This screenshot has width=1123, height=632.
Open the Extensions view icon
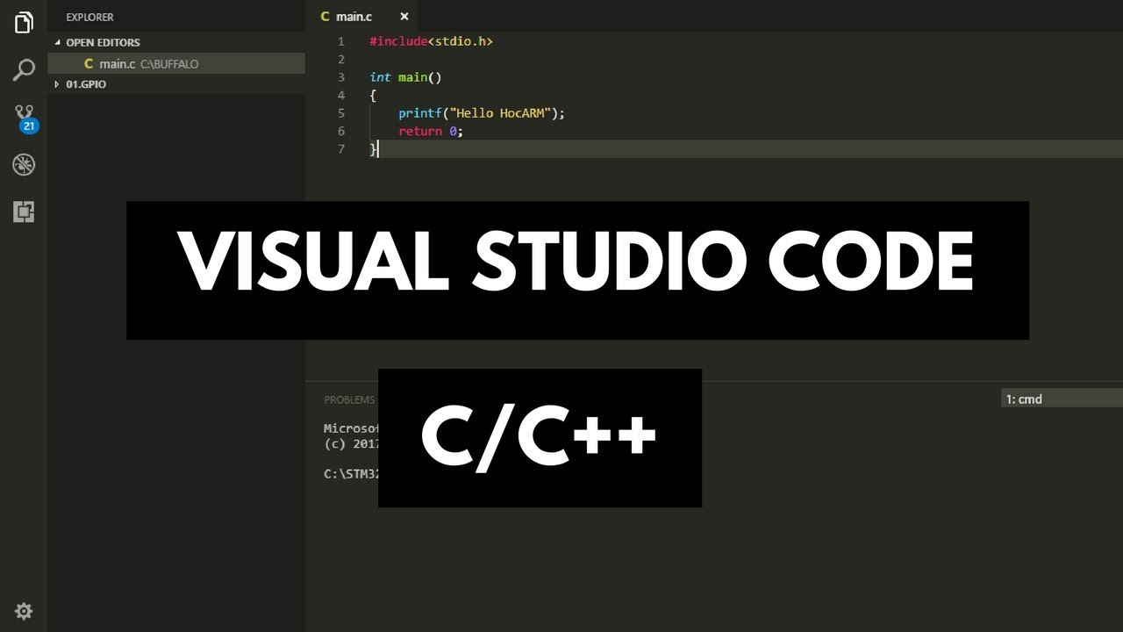(24, 212)
